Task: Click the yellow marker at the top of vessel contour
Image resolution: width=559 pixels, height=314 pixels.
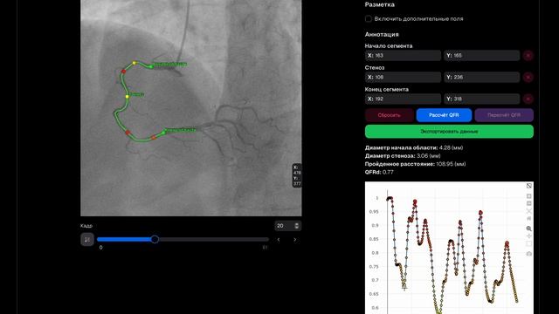Action: 135,63
